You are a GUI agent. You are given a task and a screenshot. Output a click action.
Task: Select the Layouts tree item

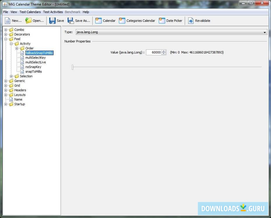[x=20, y=95]
